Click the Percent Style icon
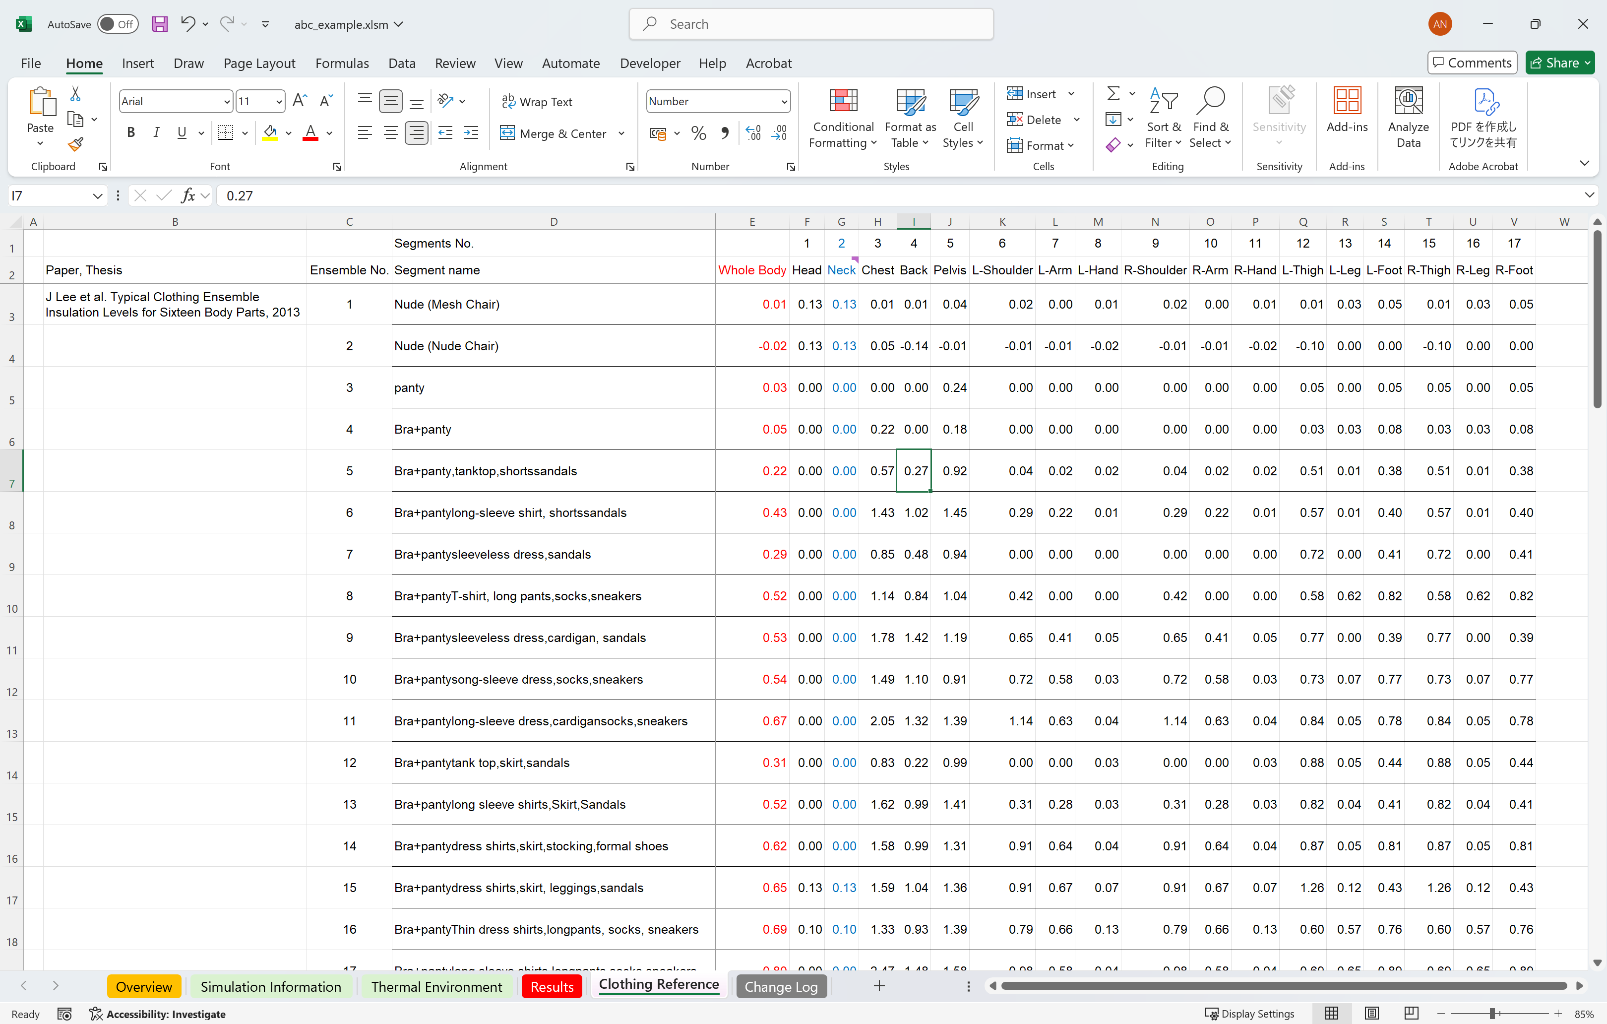 click(699, 133)
